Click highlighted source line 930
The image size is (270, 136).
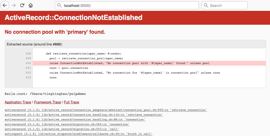pyautogui.click(x=129, y=63)
